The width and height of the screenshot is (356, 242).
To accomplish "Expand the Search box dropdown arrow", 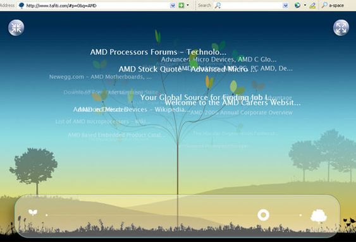I will (x=286, y=5).
